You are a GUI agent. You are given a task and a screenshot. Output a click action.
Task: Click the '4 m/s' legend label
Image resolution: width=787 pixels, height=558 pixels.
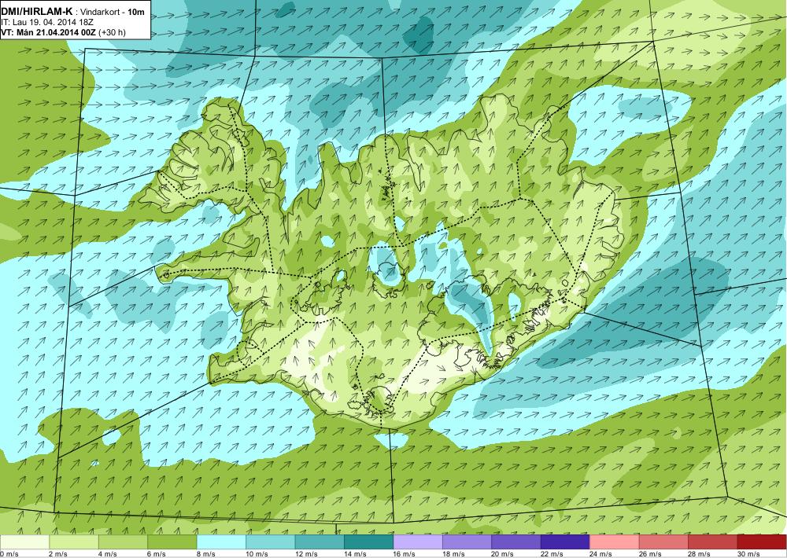[x=107, y=554]
